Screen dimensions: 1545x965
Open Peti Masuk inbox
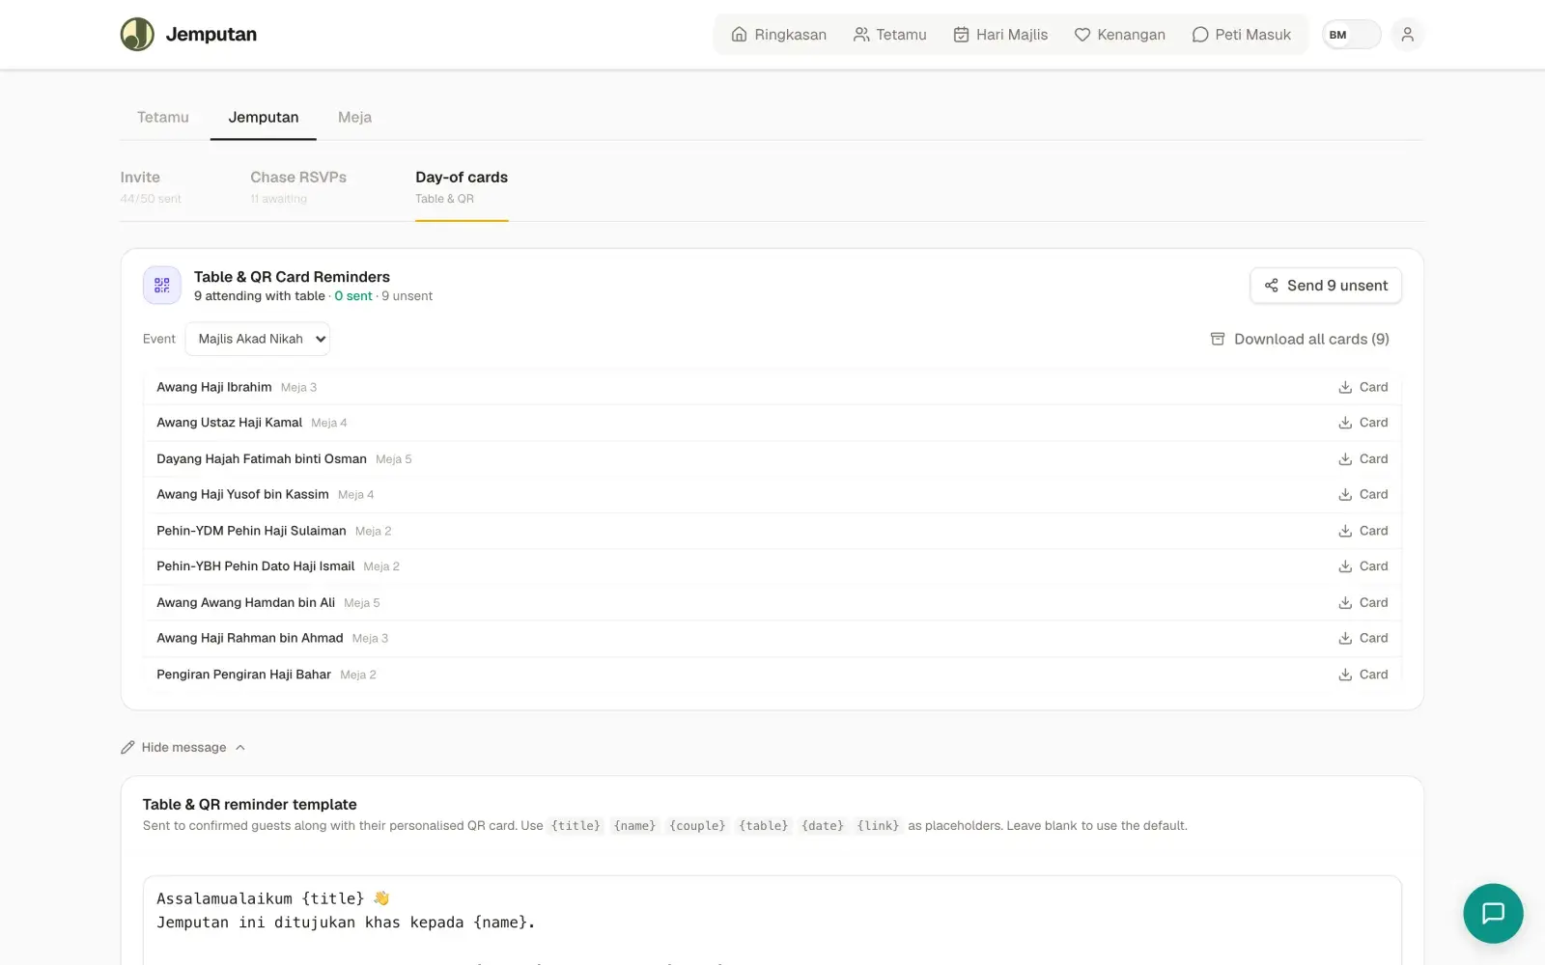point(1241,35)
